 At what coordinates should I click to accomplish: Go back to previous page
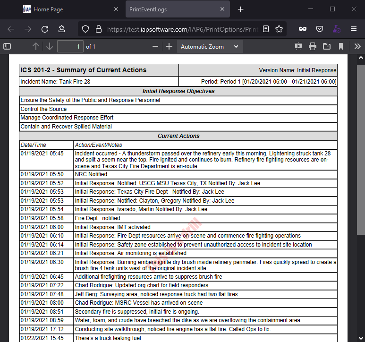pyautogui.click(x=11, y=29)
